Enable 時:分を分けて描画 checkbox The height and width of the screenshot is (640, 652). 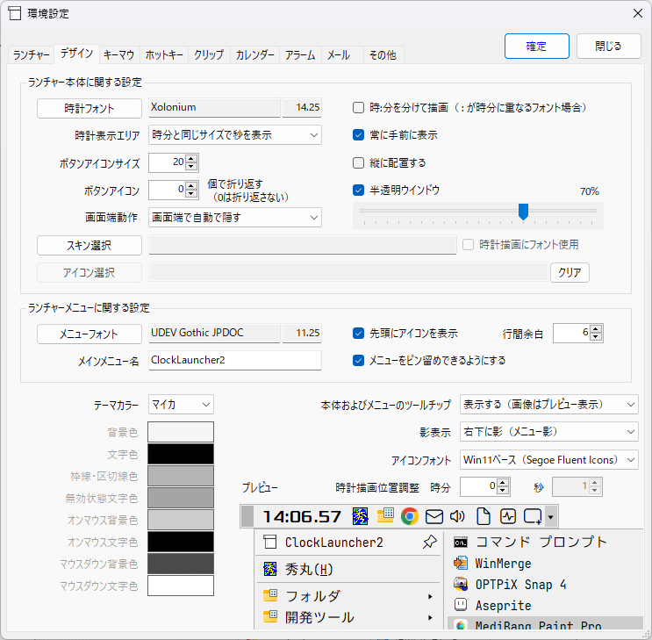tap(358, 108)
